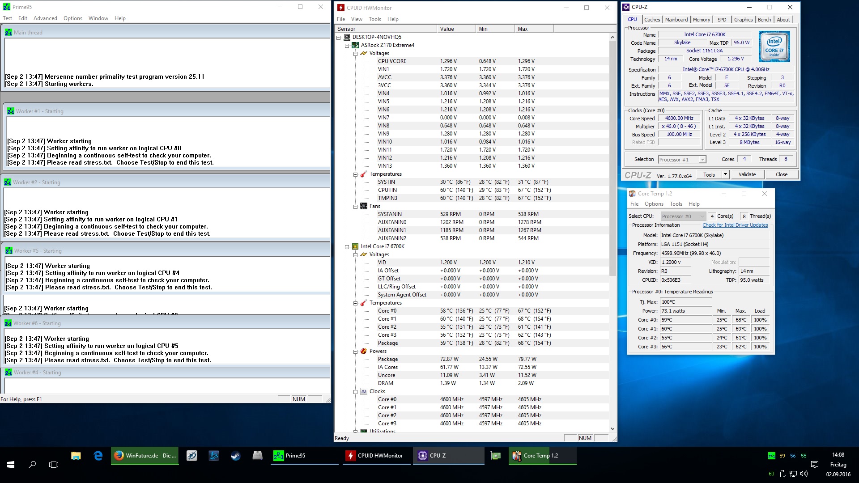Click the Intel Core i7 logo in CPU-Z
The height and width of the screenshot is (483, 859).
tap(774, 47)
